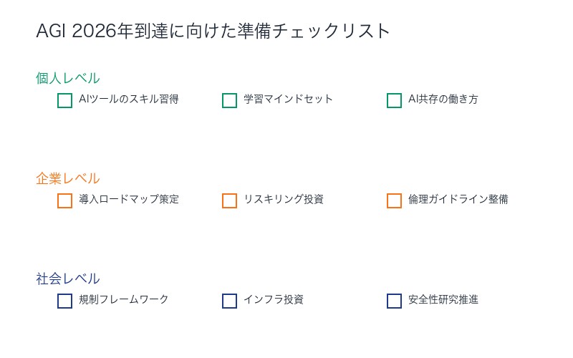The image size is (573, 358).
Task: Toggle the AI共存の働き方 checkbox
Action: (x=394, y=100)
